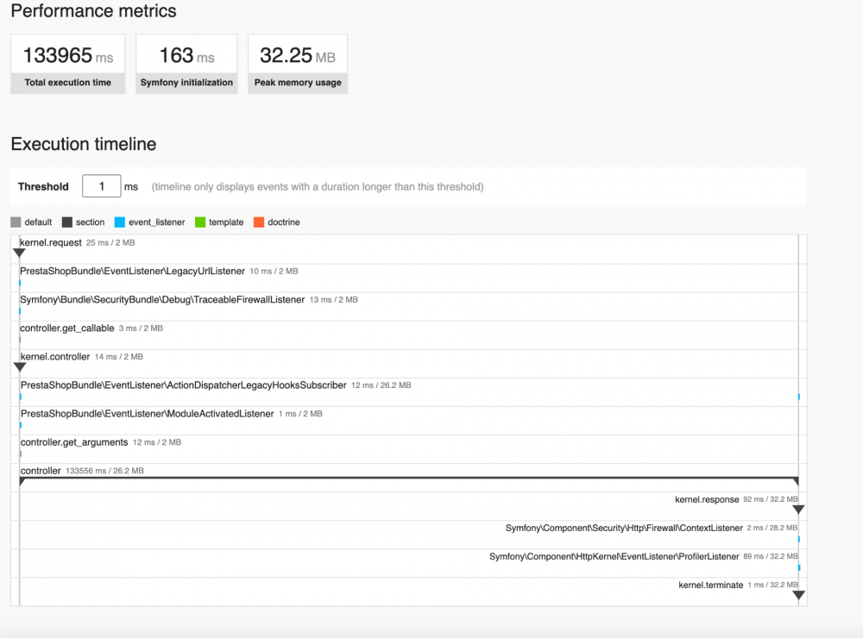Click the kernel.request section triangle marker
The image size is (863, 638).
point(19,253)
